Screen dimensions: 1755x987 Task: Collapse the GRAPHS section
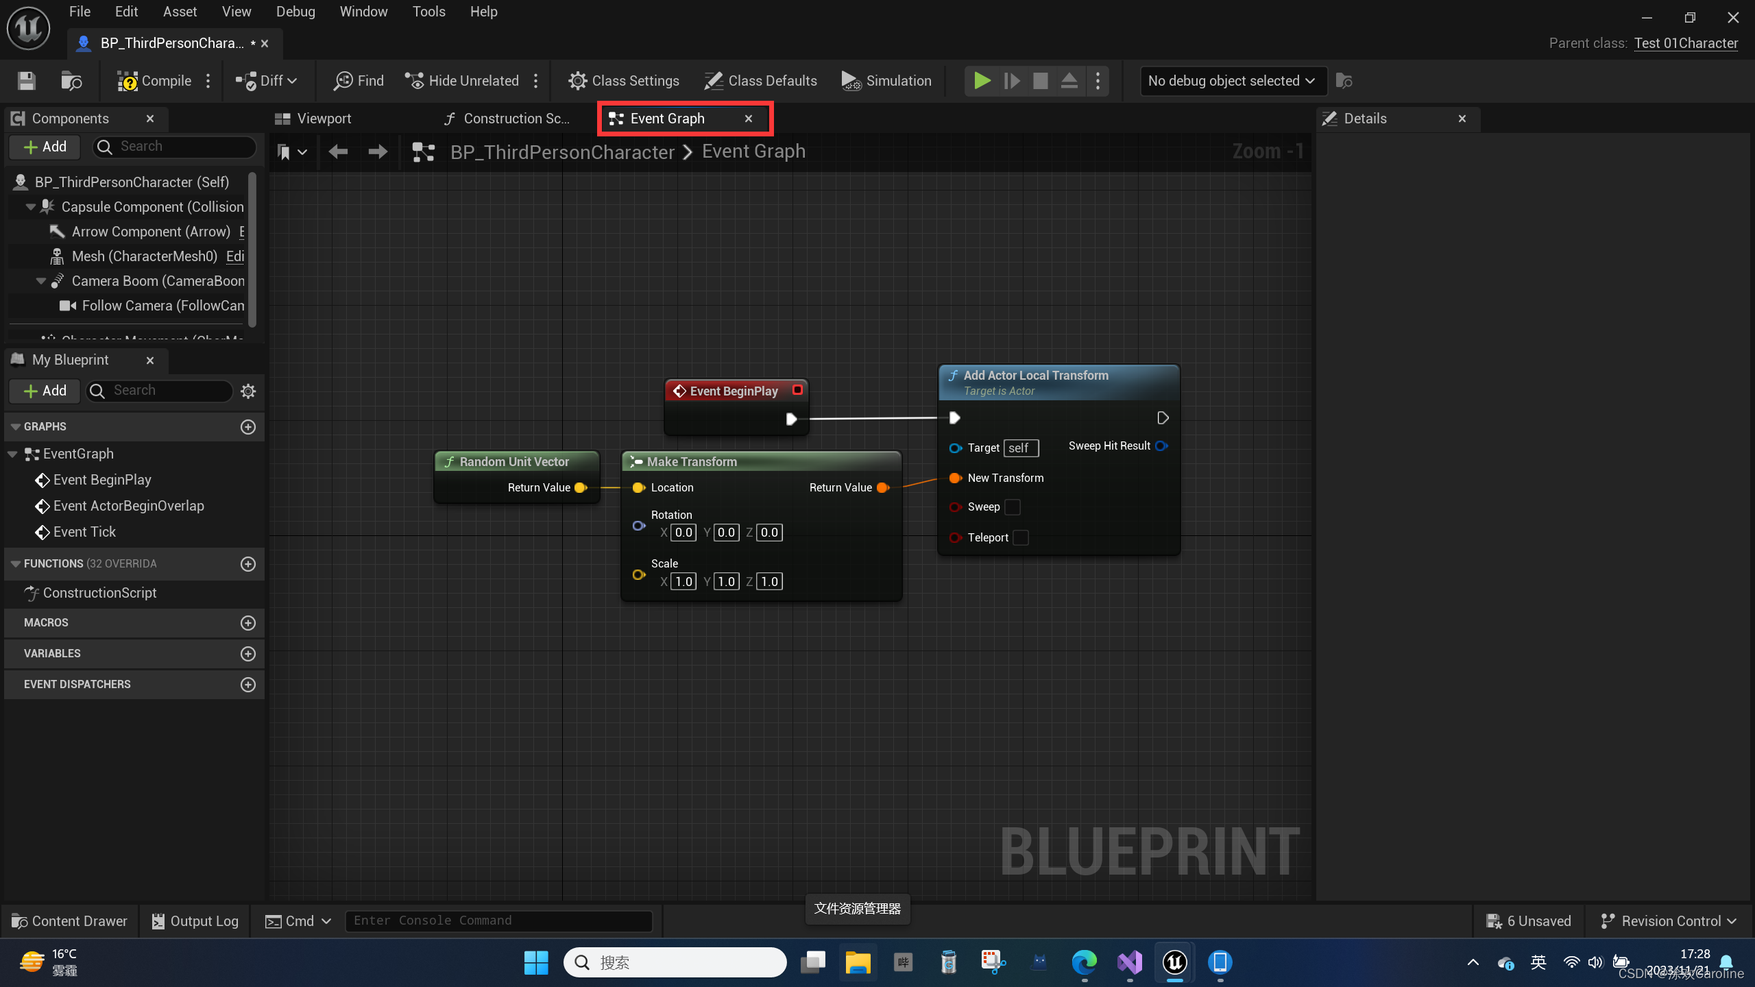tap(16, 427)
